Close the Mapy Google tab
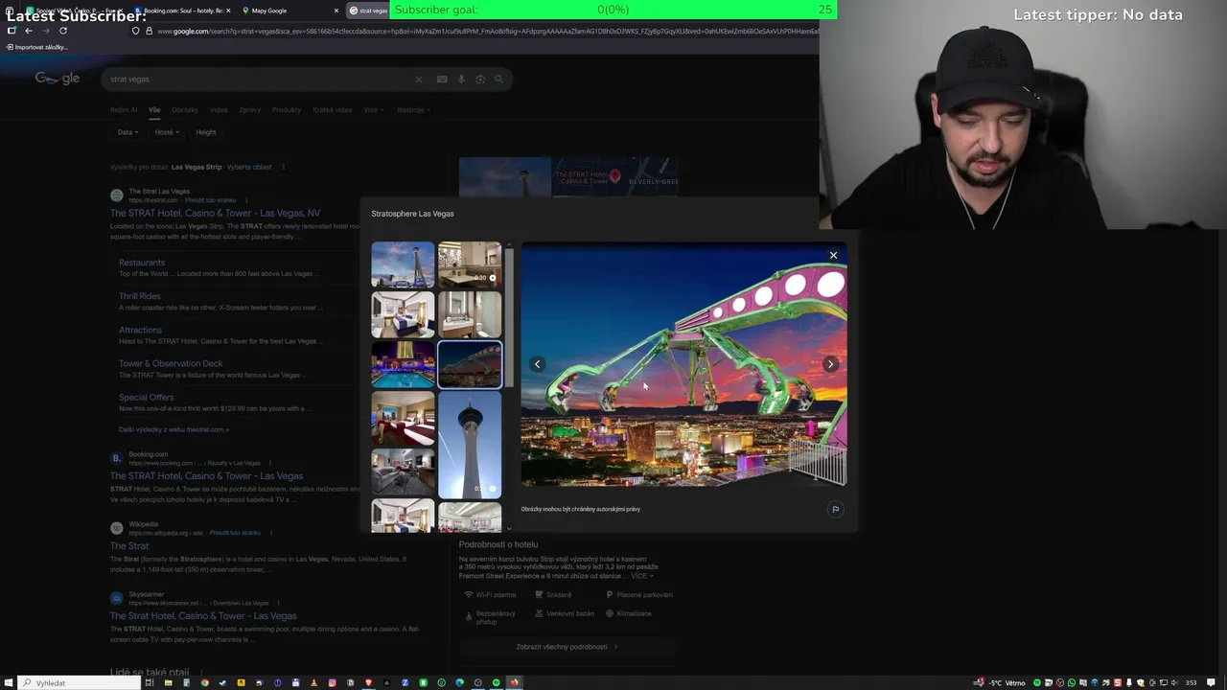This screenshot has height=690, width=1227. 336,11
